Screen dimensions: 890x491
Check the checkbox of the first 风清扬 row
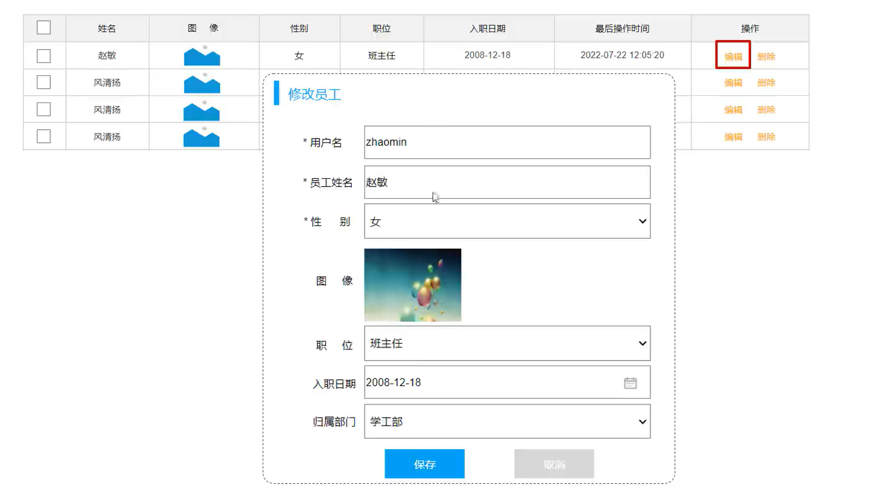44,82
